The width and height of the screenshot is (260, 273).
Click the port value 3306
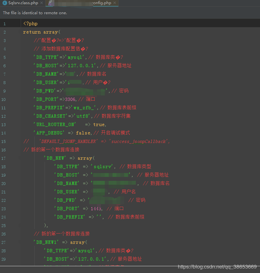[x=70, y=99]
